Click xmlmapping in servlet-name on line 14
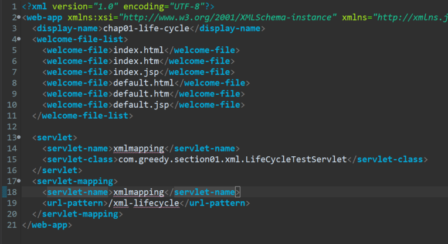 click(x=138, y=149)
